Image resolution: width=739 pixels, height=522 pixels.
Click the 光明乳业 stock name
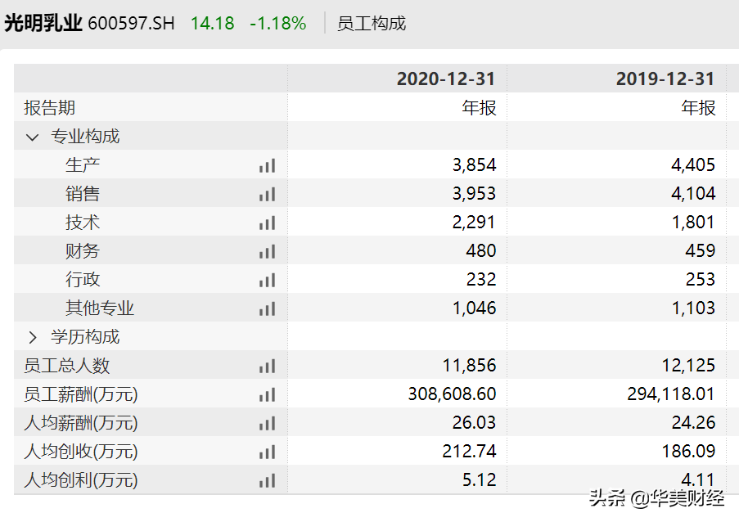tap(43, 23)
